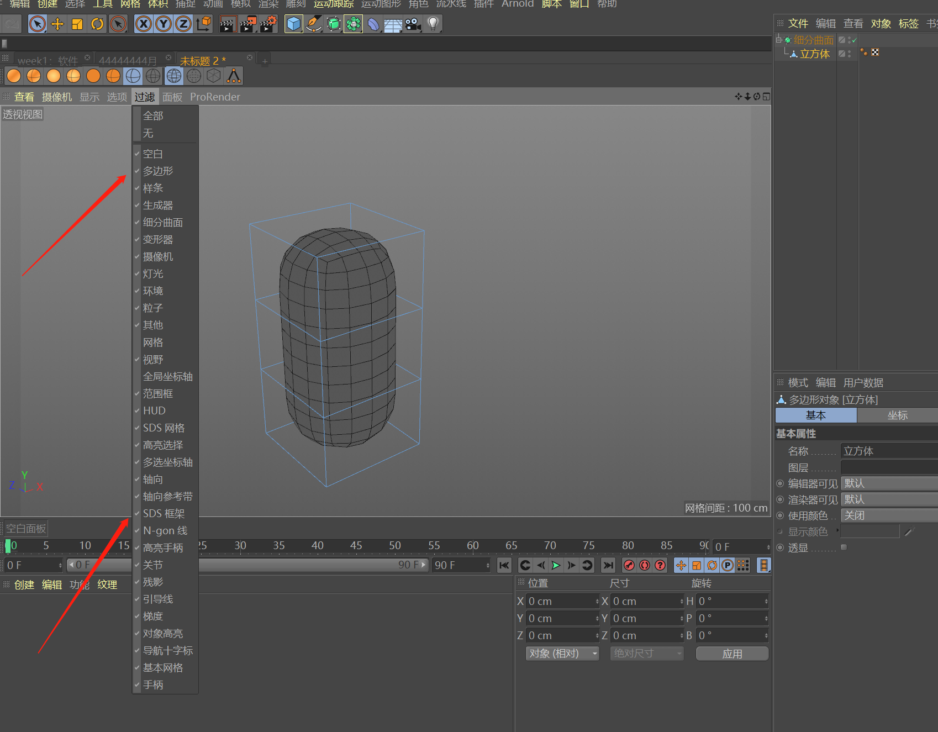Open 渲染器可见 dropdown

point(889,500)
